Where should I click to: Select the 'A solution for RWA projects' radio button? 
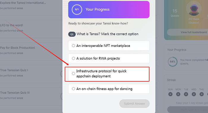(x=73, y=58)
